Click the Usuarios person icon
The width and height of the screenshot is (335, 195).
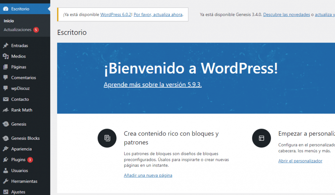[6, 171]
